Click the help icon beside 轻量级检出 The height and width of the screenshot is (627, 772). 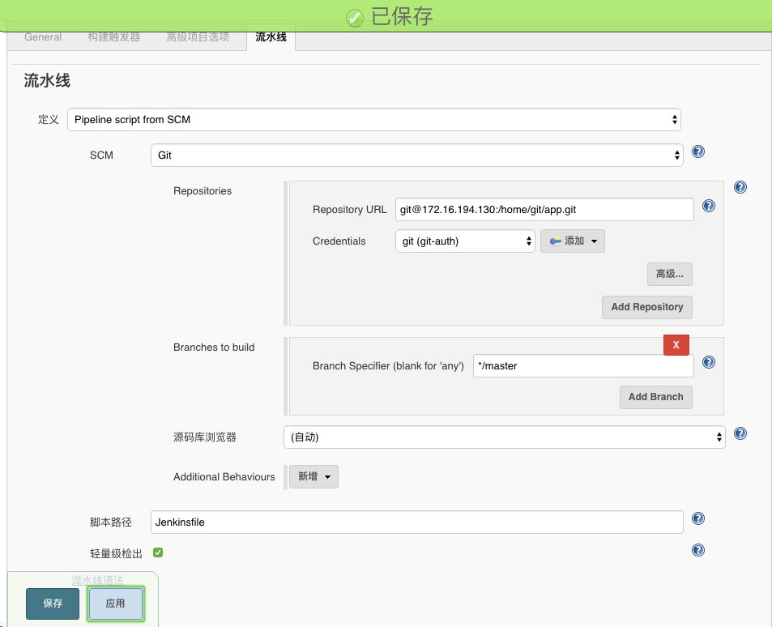pyautogui.click(x=697, y=550)
